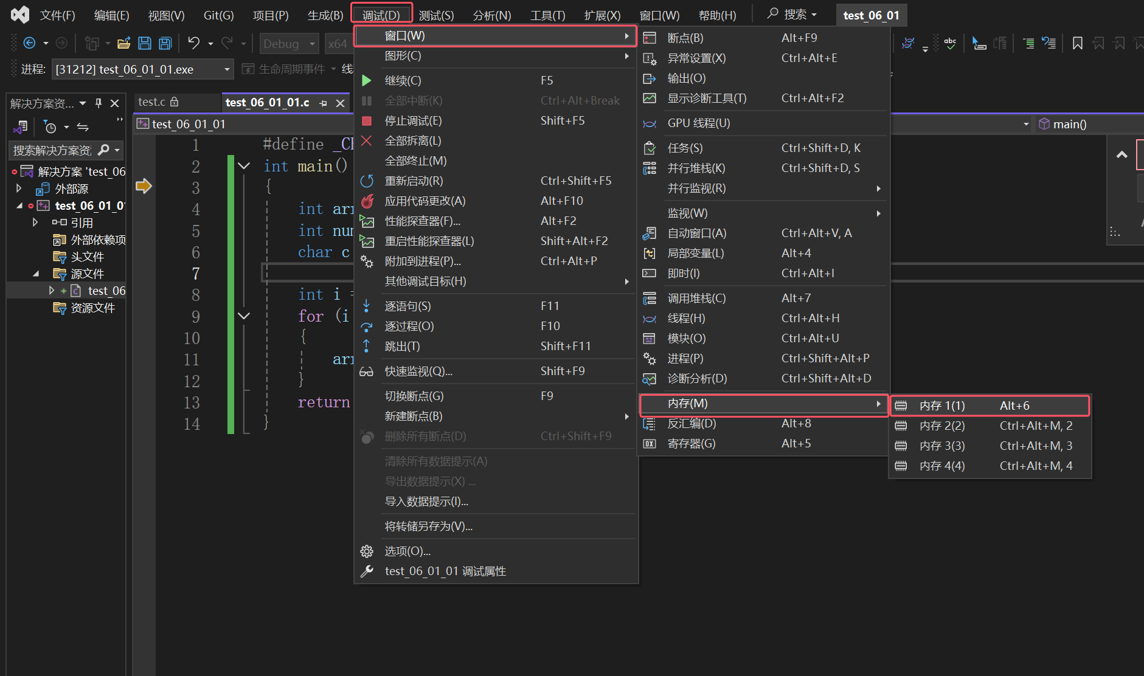The image size is (1144, 676).
Task: Open the 生成(B) menu
Action: (x=325, y=15)
